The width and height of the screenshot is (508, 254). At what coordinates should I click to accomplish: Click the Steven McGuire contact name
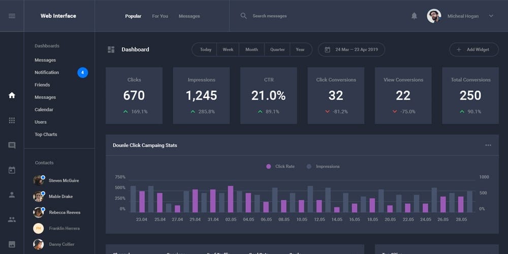click(64, 180)
